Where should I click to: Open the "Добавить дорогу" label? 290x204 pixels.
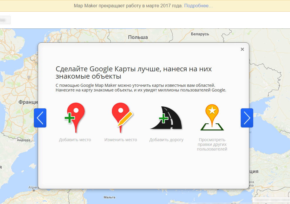(x=166, y=140)
